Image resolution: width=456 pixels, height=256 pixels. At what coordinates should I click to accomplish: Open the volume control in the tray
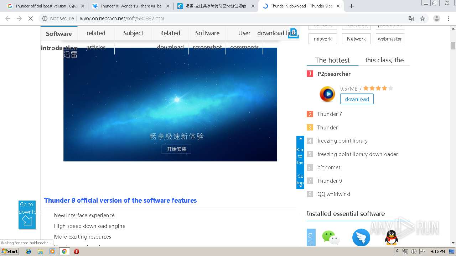[x=413, y=251]
